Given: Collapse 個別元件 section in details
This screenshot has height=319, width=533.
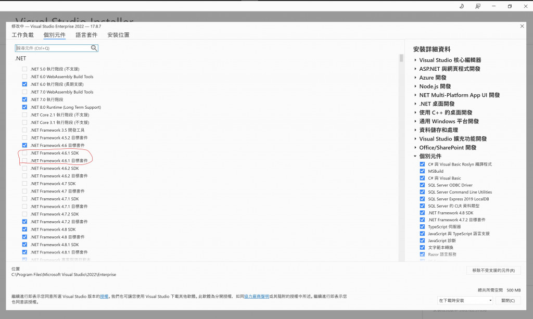Looking at the screenshot, I should pyautogui.click(x=415, y=156).
